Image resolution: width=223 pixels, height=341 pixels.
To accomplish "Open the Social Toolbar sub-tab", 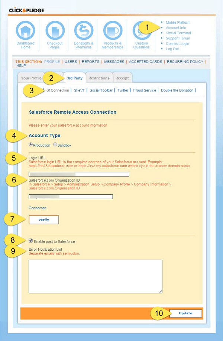I will tap(101, 90).
